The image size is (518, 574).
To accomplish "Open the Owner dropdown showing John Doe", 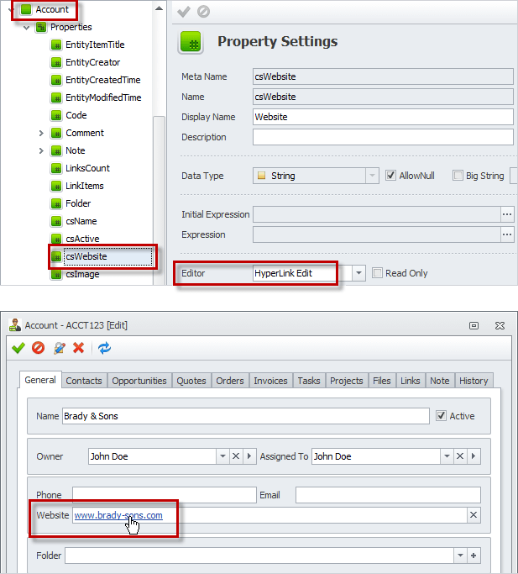I will tap(222, 456).
